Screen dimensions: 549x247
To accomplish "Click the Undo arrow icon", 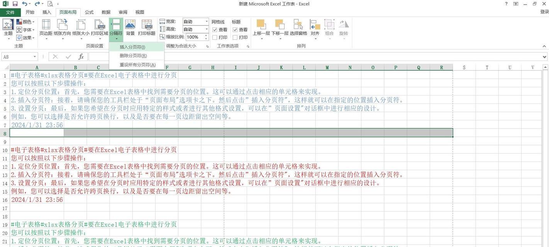I will [x=24, y=3].
